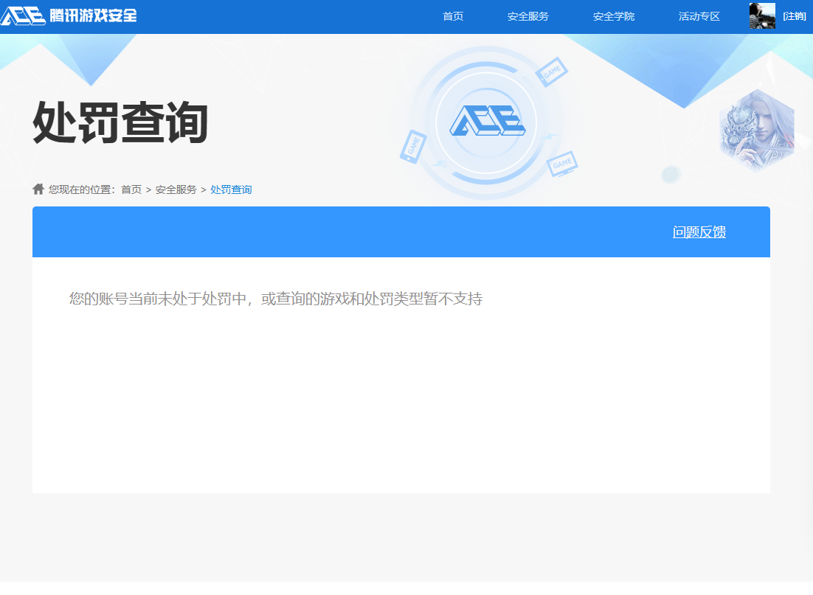The width and height of the screenshot is (813, 595).
Task: Click the home icon in the breadcrumb
Action: tap(38, 189)
